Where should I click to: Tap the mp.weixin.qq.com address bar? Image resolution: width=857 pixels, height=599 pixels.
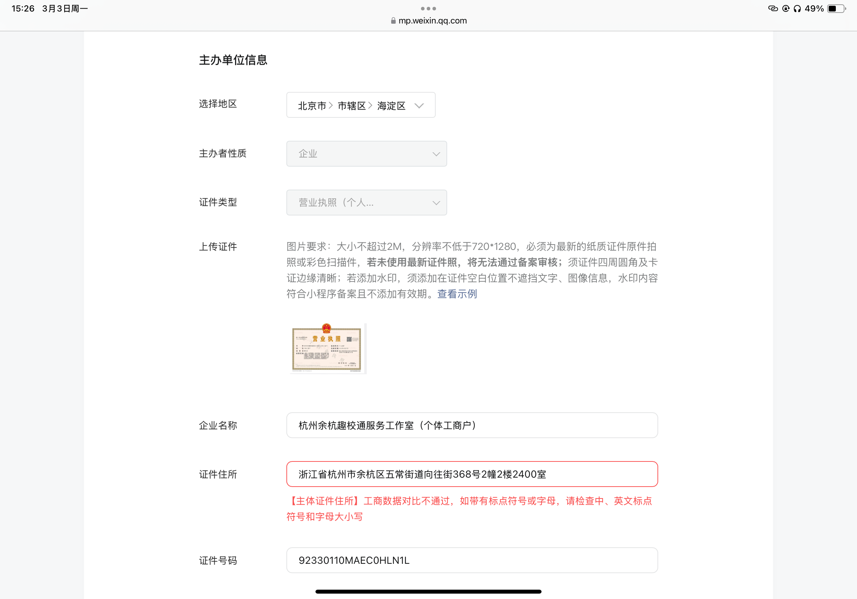(432, 21)
